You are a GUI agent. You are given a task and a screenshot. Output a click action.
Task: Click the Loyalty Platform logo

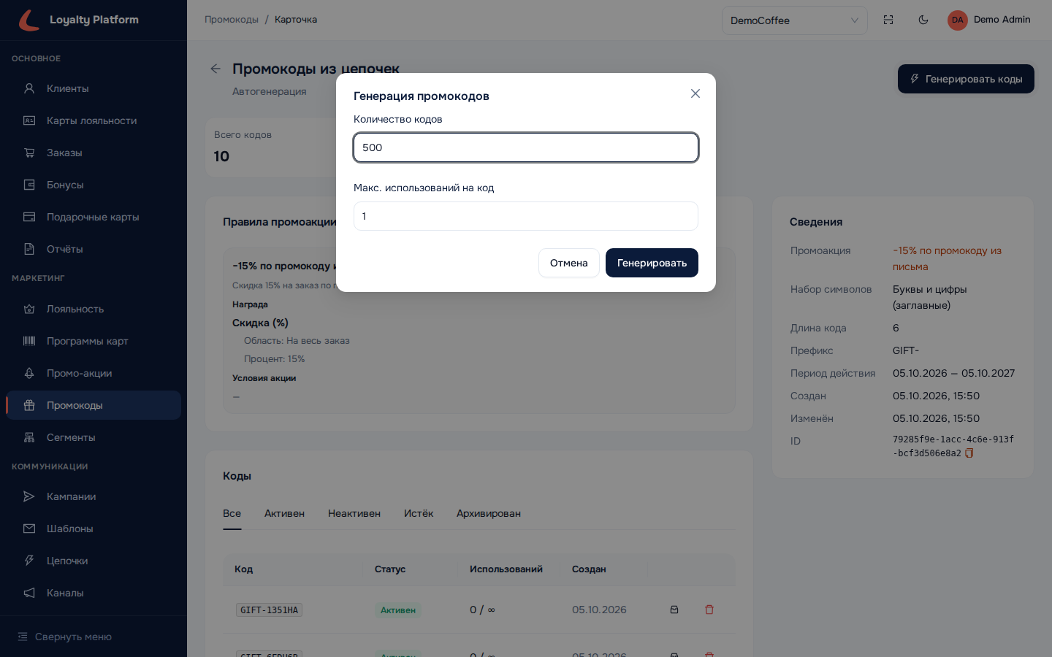[79, 20]
